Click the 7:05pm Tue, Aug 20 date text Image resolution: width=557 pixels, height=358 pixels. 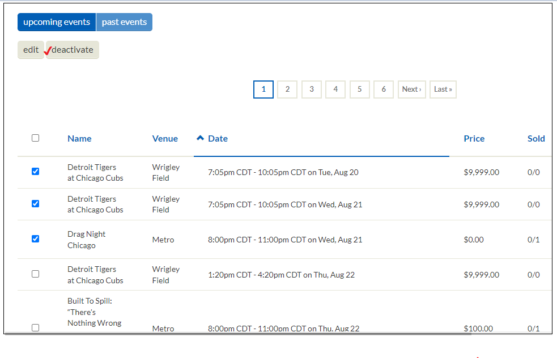pyautogui.click(x=283, y=172)
